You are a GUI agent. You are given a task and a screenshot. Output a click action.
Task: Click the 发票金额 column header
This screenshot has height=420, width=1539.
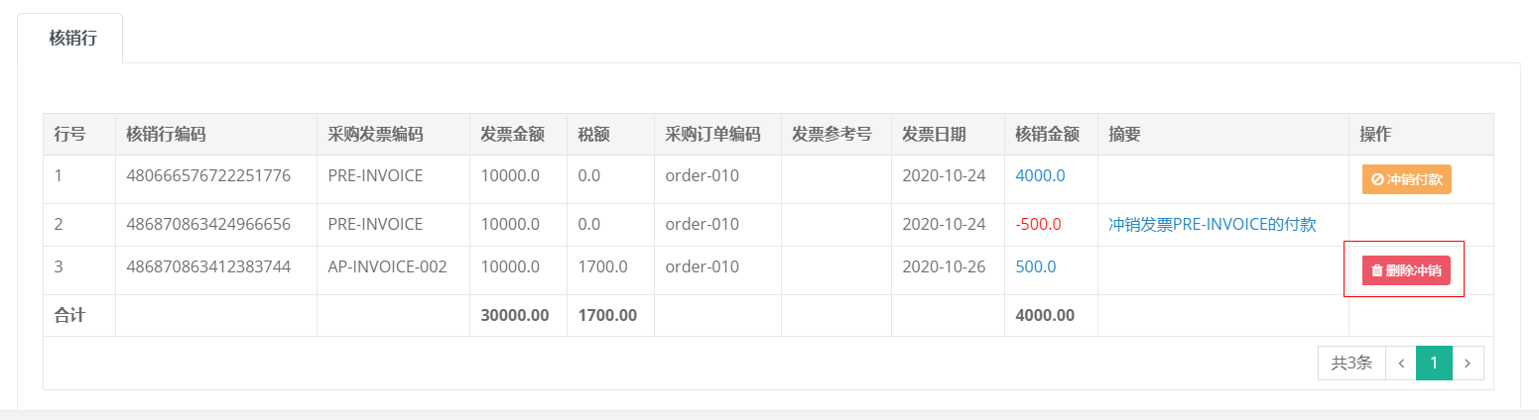512,134
